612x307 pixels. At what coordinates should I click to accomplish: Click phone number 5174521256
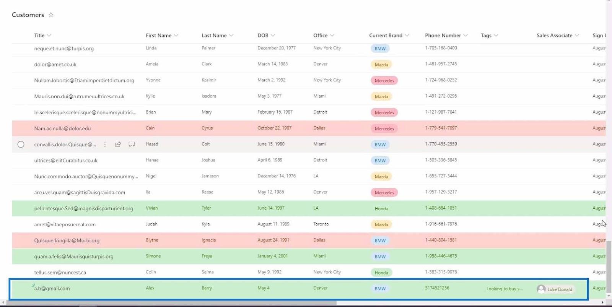[x=437, y=288]
